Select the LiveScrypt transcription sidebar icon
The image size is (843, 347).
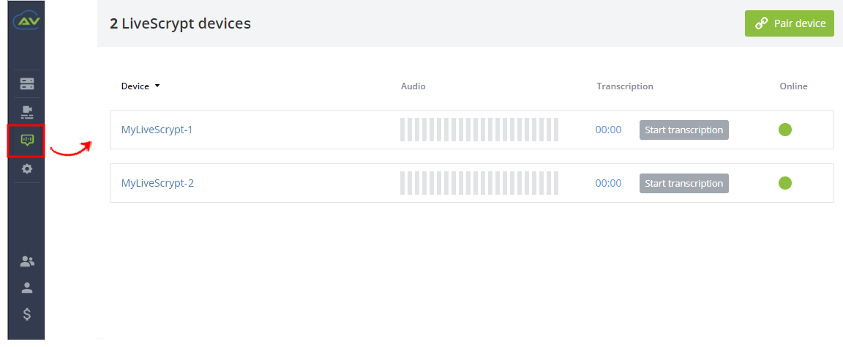(26, 141)
